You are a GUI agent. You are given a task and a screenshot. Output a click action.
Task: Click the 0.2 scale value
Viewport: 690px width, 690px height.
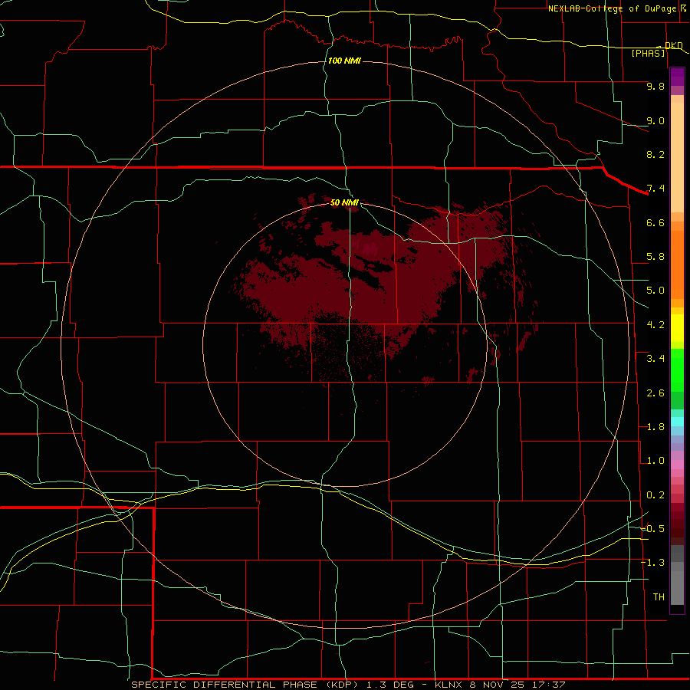[655, 495]
